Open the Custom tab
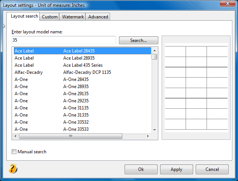Screen dimensions: 238x181 50,17
